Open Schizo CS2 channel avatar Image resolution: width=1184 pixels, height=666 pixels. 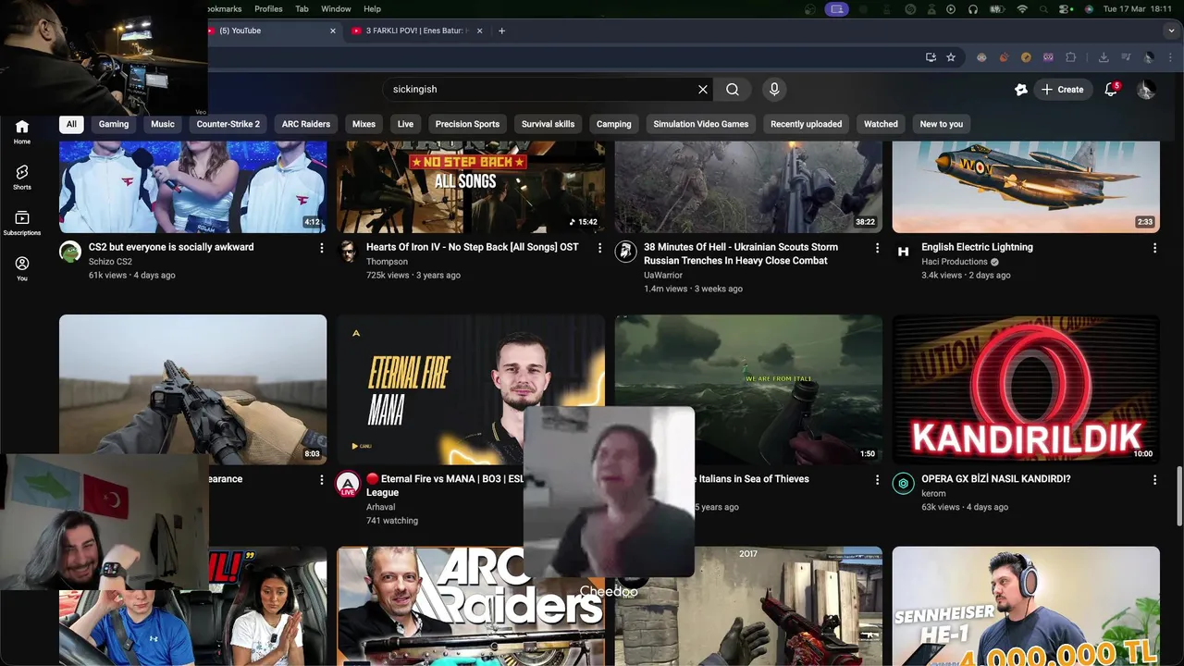(70, 252)
